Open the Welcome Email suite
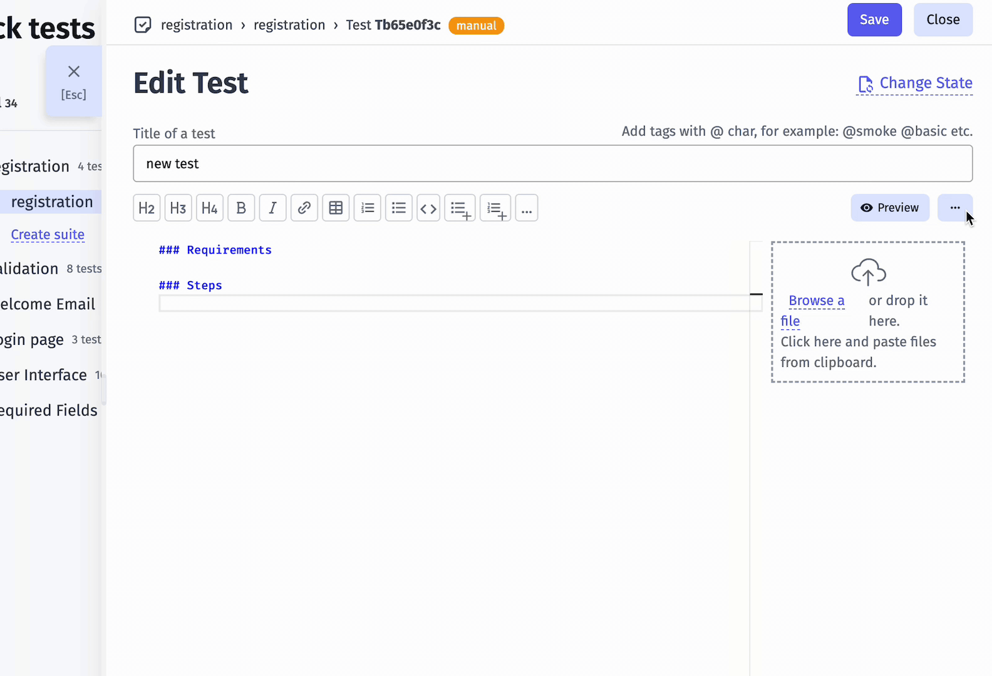This screenshot has width=992, height=676. 48,304
